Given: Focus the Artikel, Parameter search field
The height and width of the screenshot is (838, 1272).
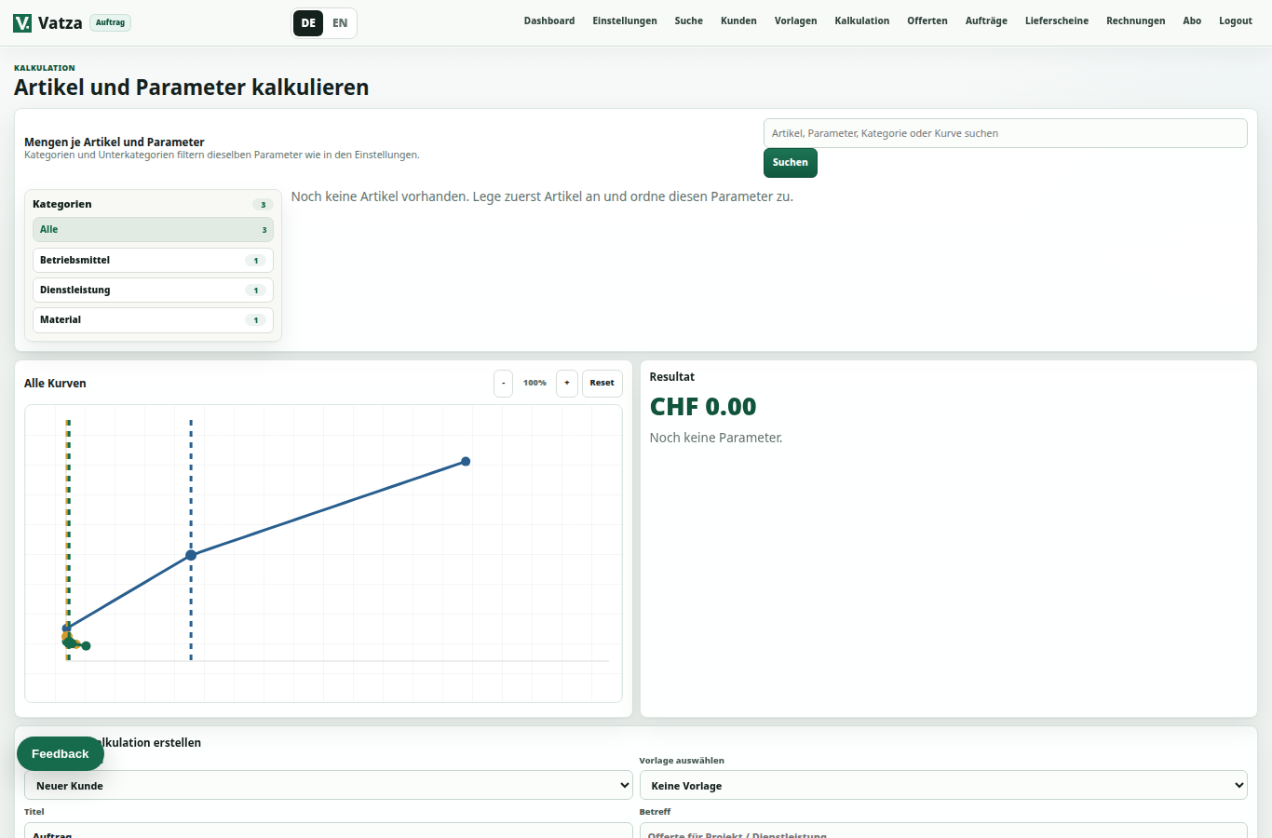Looking at the screenshot, I should (x=1006, y=133).
